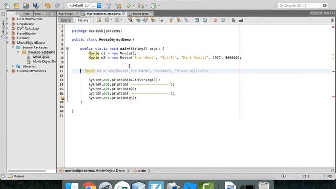Image resolution: width=336 pixels, height=189 pixels.
Task: Open the Output panel button
Action: [16, 176]
